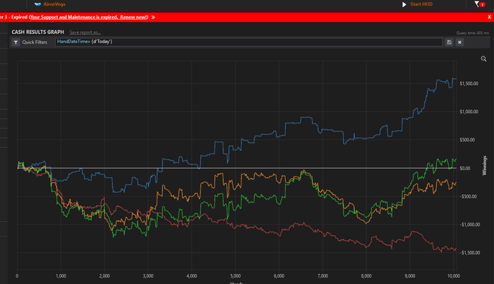Select the AironVega player name
The image size is (494, 284).
point(54,4)
